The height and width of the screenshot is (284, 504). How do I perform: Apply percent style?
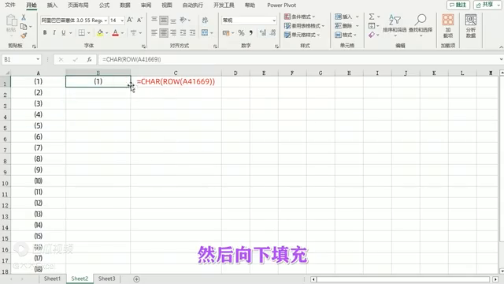(242, 33)
